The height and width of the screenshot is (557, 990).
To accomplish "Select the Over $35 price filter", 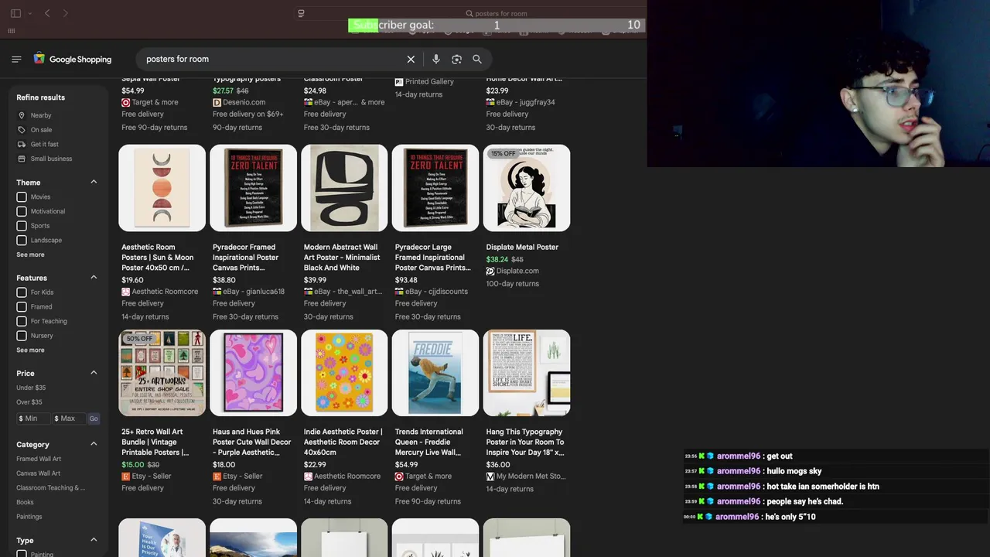I will click(29, 402).
